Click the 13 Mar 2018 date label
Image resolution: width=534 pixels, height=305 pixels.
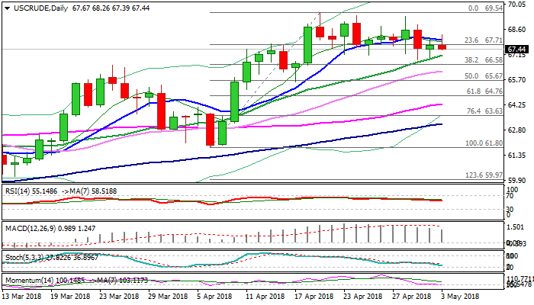pos(22,296)
